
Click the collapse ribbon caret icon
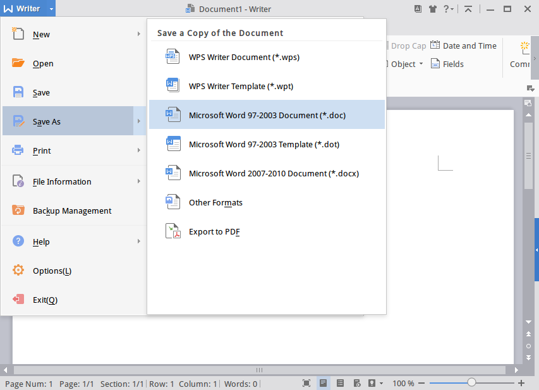click(x=468, y=9)
